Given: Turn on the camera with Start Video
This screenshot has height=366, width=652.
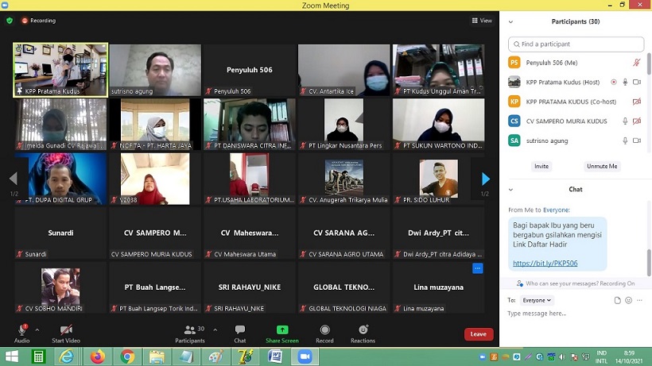Looking at the screenshot, I should point(66,330).
